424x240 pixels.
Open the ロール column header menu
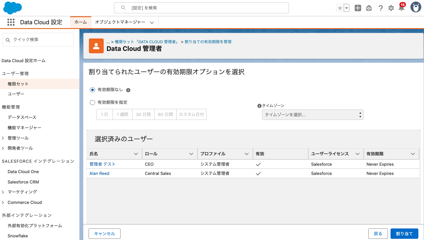point(191,154)
